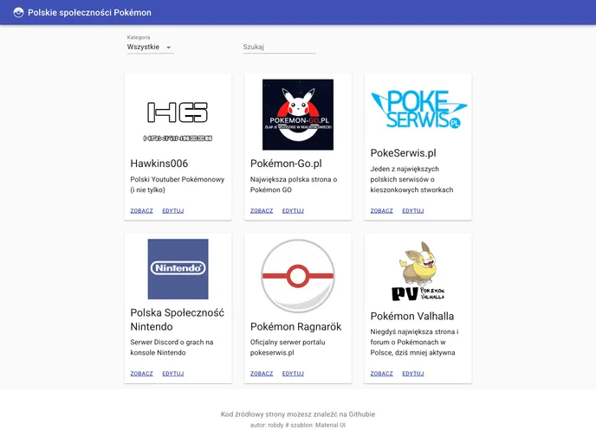
Task: Click the Pokémon Valhalla logo image
Action: click(418, 271)
